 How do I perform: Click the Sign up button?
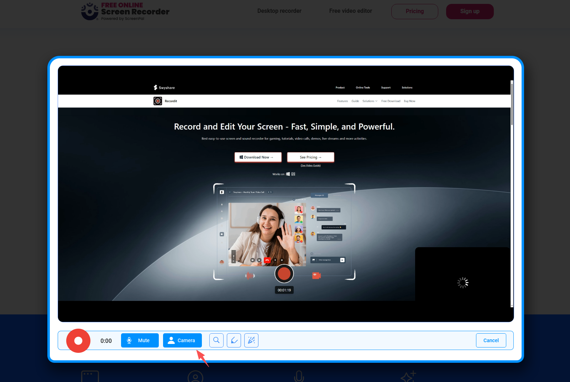point(469,11)
